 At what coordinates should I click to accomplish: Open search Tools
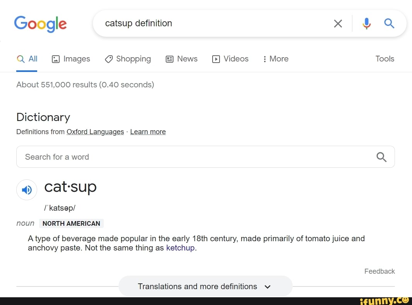(385, 59)
